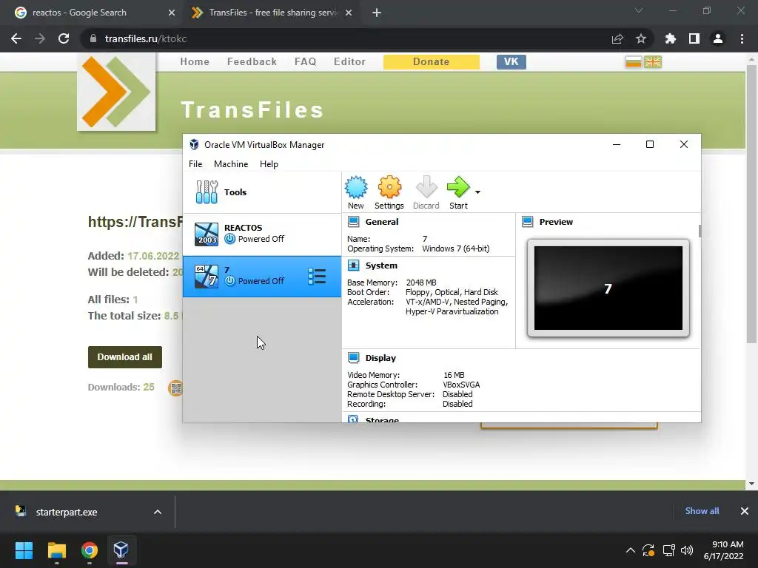Click the General section header
The width and height of the screenshot is (758, 568).
(x=382, y=222)
